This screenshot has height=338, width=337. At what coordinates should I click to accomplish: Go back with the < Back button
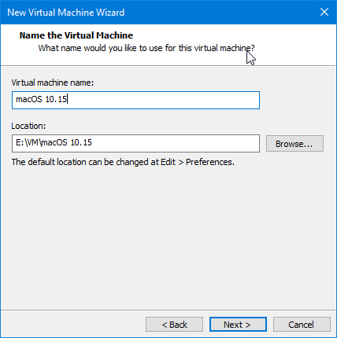174,325
